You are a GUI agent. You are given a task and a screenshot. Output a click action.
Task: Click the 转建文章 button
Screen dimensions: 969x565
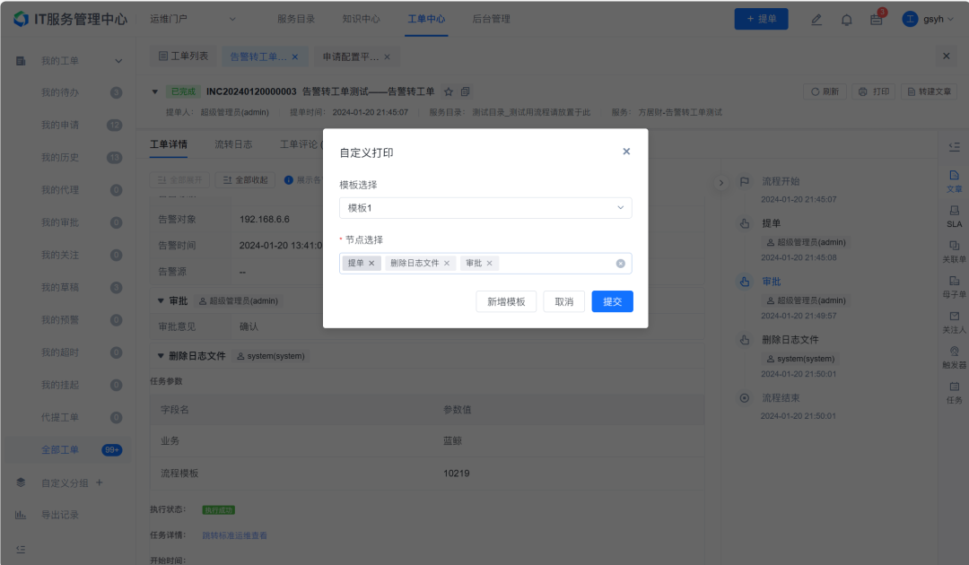coord(929,91)
